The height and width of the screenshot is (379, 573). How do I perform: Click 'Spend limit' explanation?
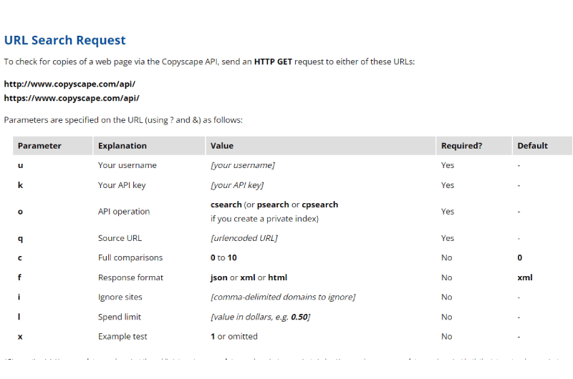tap(120, 317)
